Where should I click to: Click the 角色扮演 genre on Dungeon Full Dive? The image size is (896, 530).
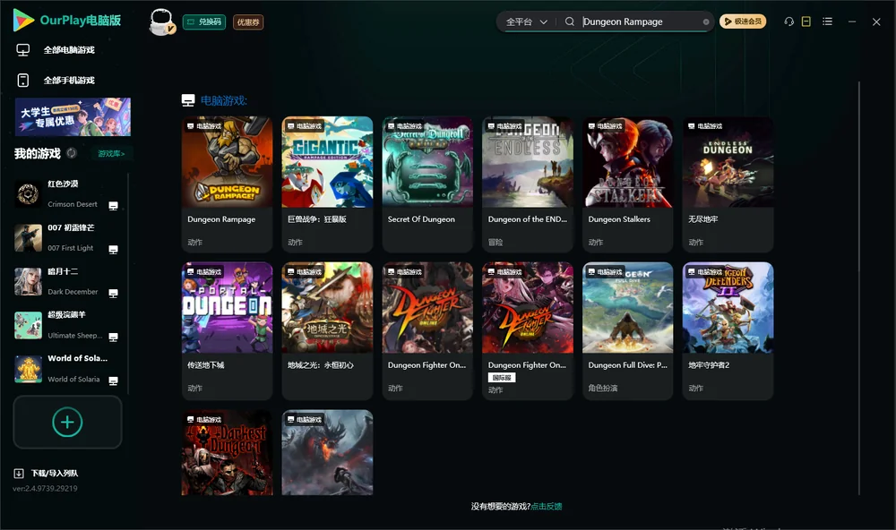[603, 389]
